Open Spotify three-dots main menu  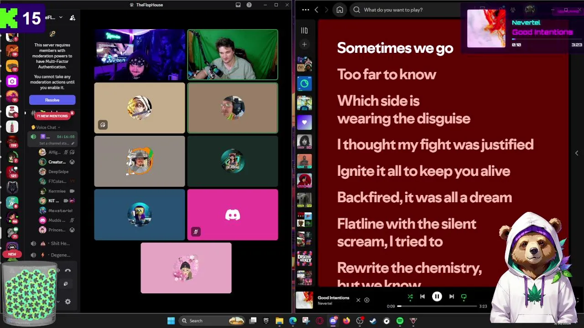[x=305, y=10]
